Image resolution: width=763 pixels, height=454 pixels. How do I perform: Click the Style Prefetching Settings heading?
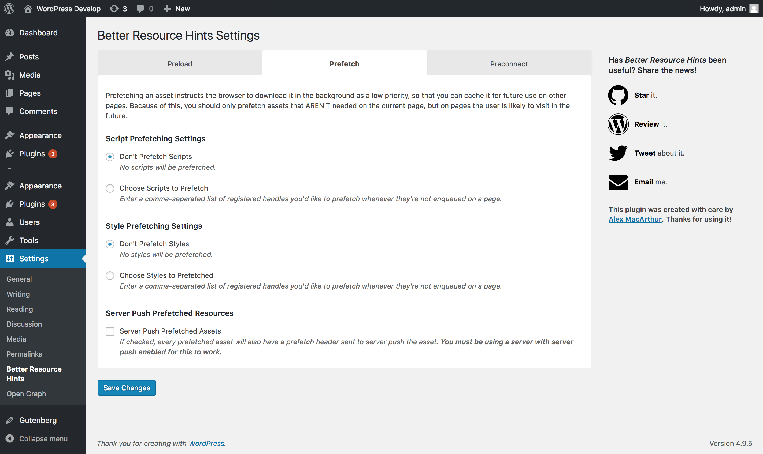(154, 226)
